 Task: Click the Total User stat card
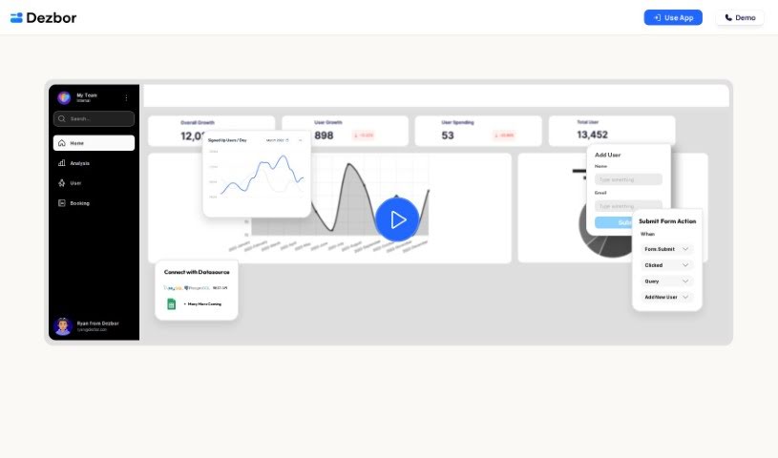[612, 131]
